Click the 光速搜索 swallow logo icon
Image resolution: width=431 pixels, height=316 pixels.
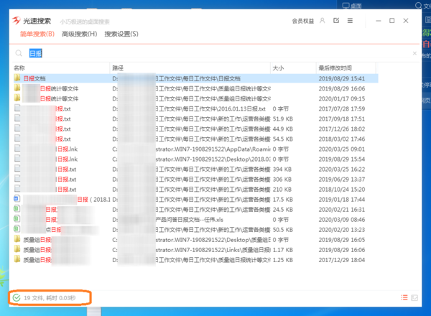coord(17,21)
